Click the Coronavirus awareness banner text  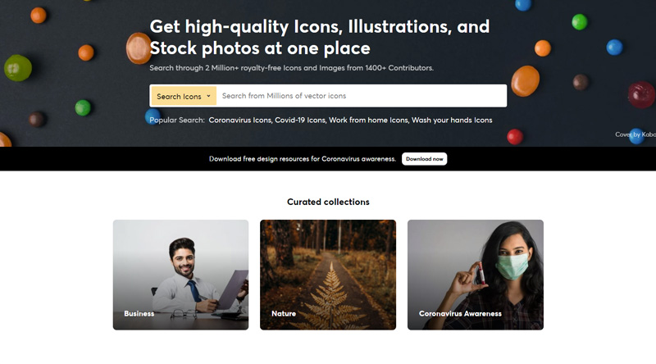303,159
